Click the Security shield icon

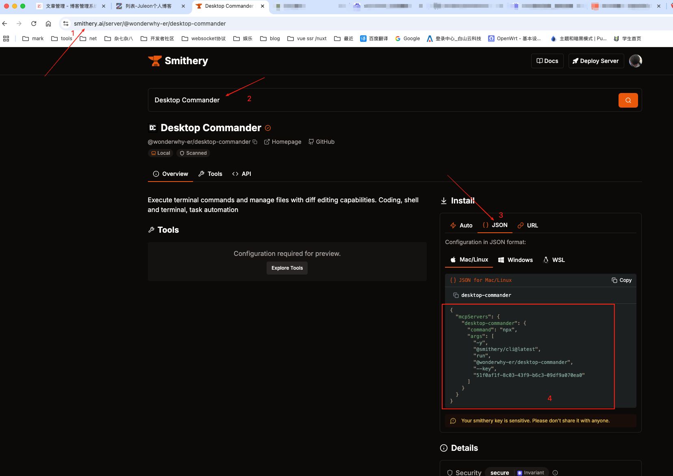[450, 473]
